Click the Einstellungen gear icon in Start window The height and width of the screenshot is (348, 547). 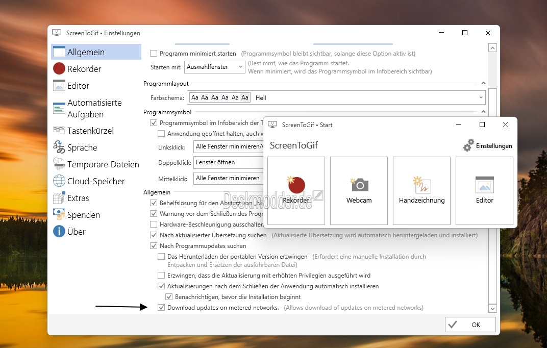pyautogui.click(x=468, y=145)
